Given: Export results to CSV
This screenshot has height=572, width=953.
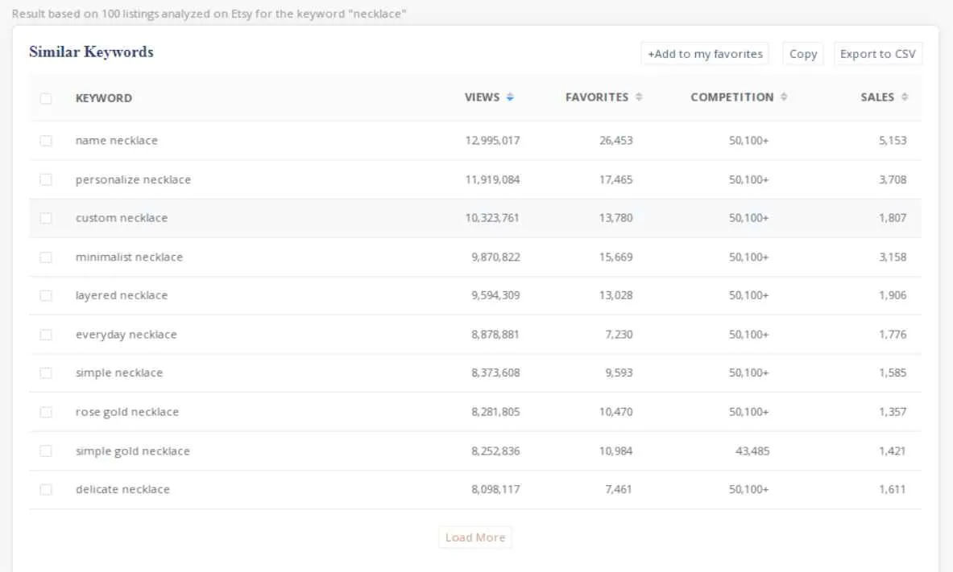Looking at the screenshot, I should 877,54.
